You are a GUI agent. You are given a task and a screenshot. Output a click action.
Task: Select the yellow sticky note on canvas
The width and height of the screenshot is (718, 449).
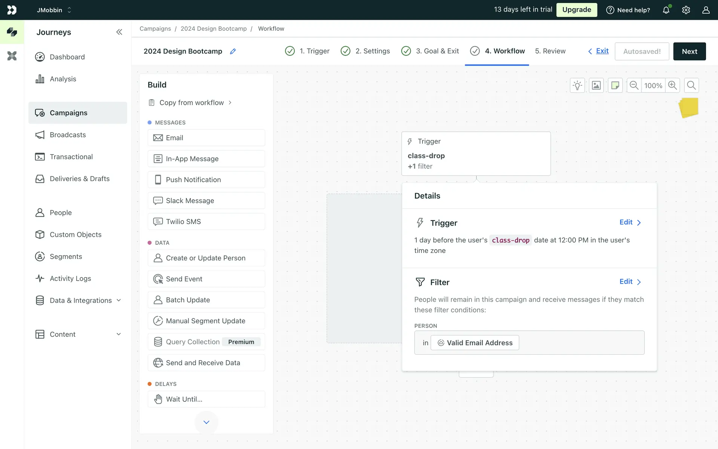pos(689,108)
